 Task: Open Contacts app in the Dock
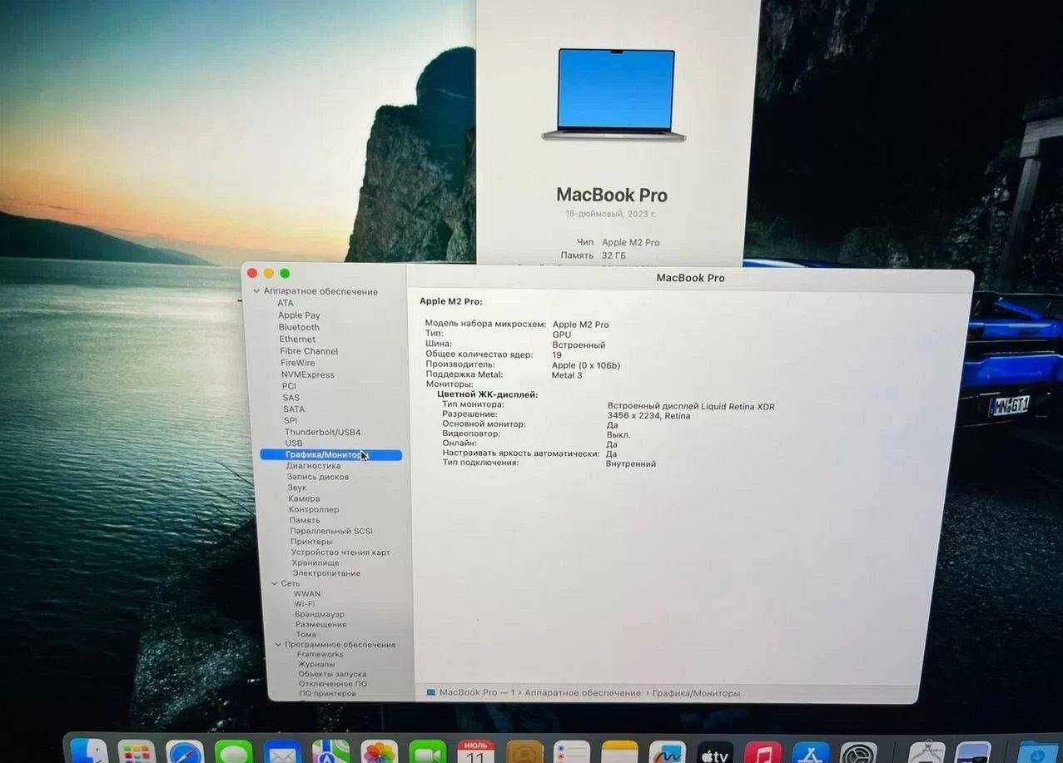pos(524,753)
